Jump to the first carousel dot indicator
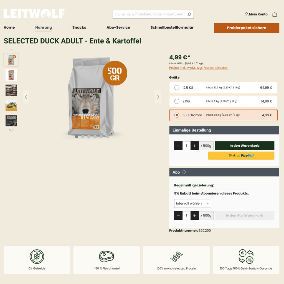The image size is (284, 284). (x=77, y=137)
